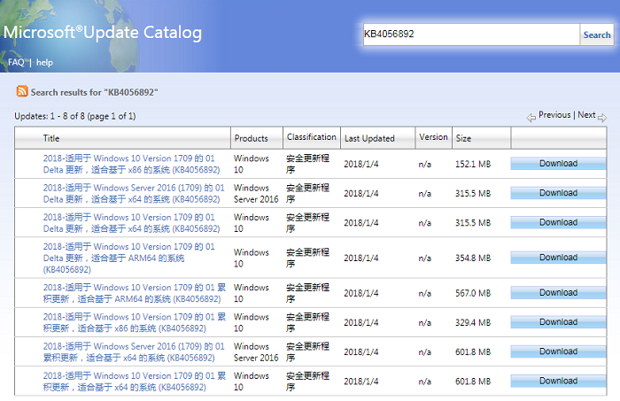620x401 pixels.
Task: Click the 354.8 MB size cell
Action: pyautogui.click(x=473, y=258)
